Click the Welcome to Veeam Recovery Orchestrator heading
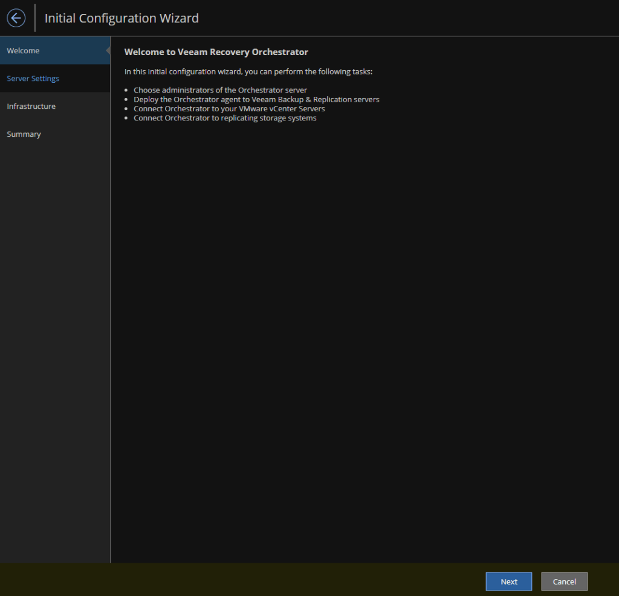This screenshot has width=619, height=596. pos(216,52)
